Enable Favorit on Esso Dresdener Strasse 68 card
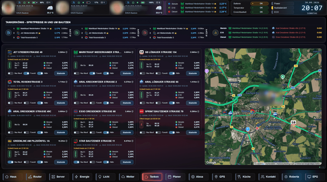This screenshot has height=182, width=327. click(x=92, y=132)
